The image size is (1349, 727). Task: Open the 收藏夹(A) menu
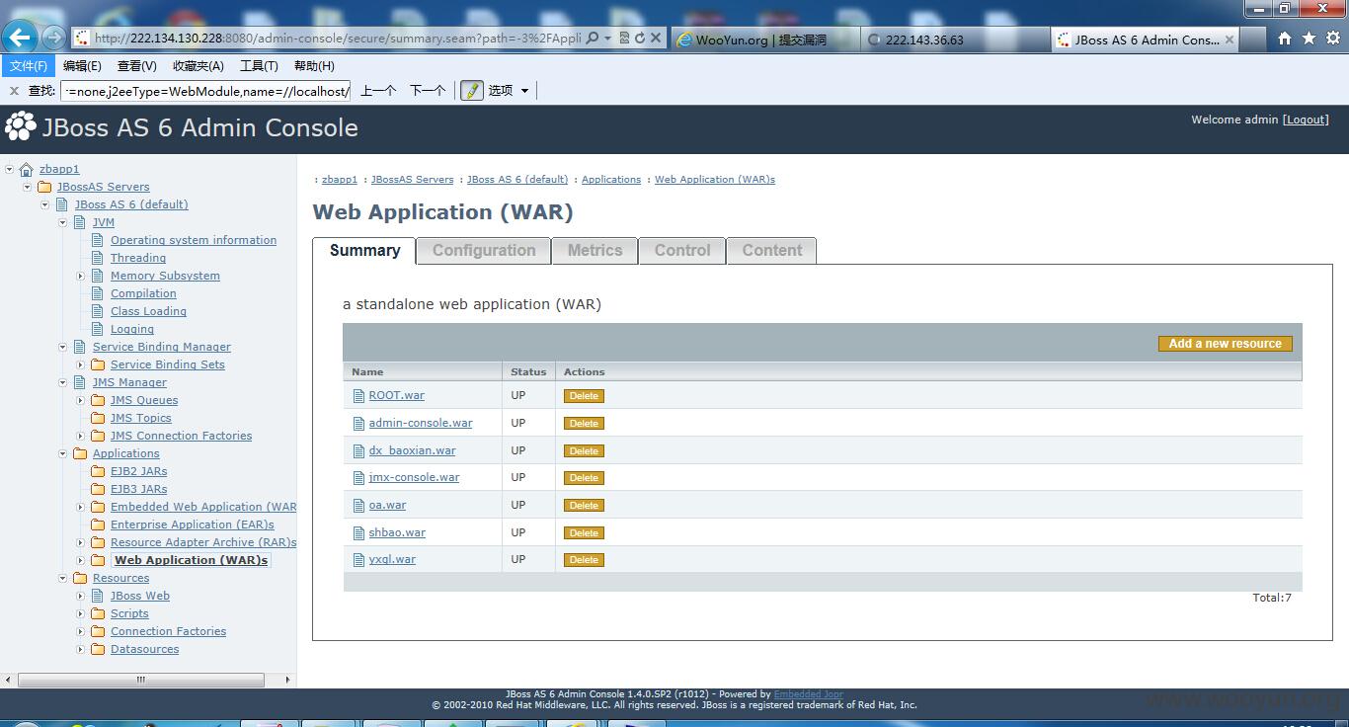198,66
